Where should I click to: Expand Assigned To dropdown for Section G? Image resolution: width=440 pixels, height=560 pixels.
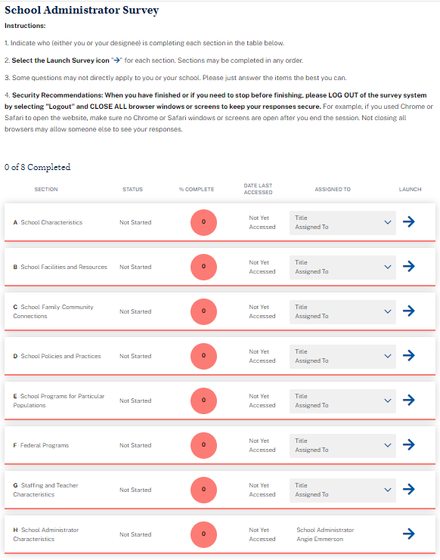342,490
